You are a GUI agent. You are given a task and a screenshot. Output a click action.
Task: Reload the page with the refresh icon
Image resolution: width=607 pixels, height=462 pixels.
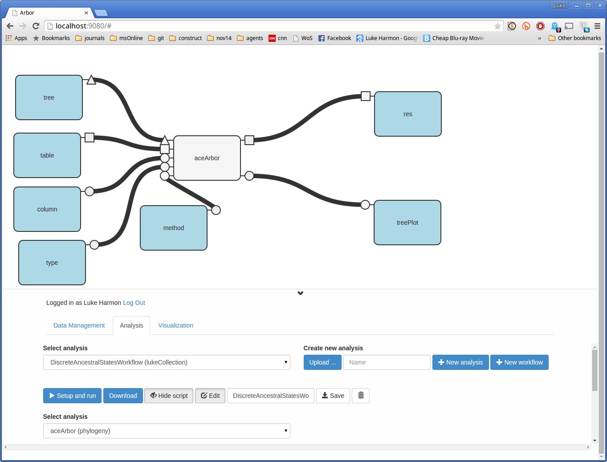[36, 26]
